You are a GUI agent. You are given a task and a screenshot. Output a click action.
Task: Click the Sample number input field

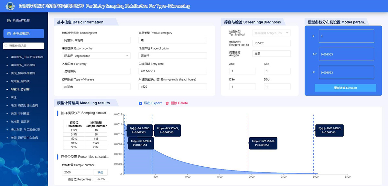[78, 172]
